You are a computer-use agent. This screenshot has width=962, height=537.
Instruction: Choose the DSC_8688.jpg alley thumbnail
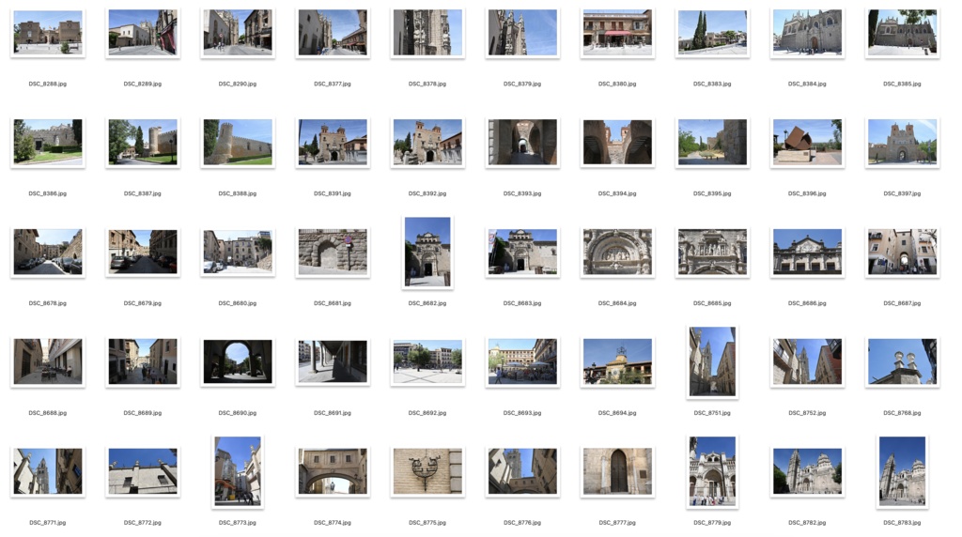[x=48, y=361]
